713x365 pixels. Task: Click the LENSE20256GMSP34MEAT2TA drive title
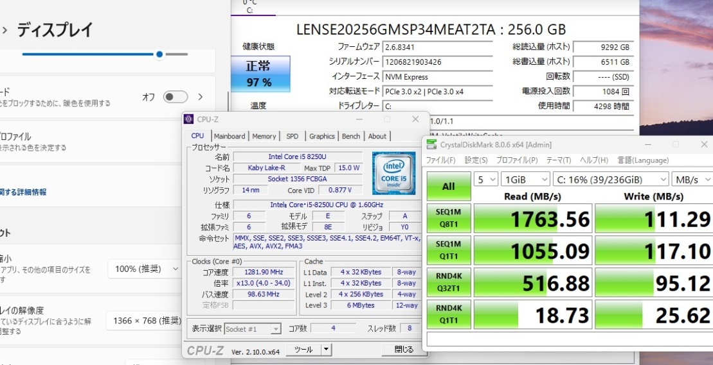[431, 30]
